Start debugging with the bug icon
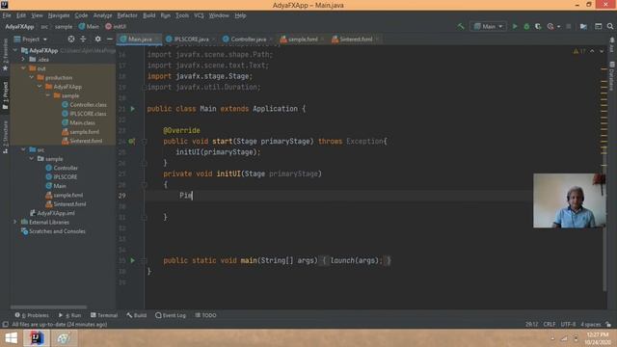The height and width of the screenshot is (347, 617). 526,26
